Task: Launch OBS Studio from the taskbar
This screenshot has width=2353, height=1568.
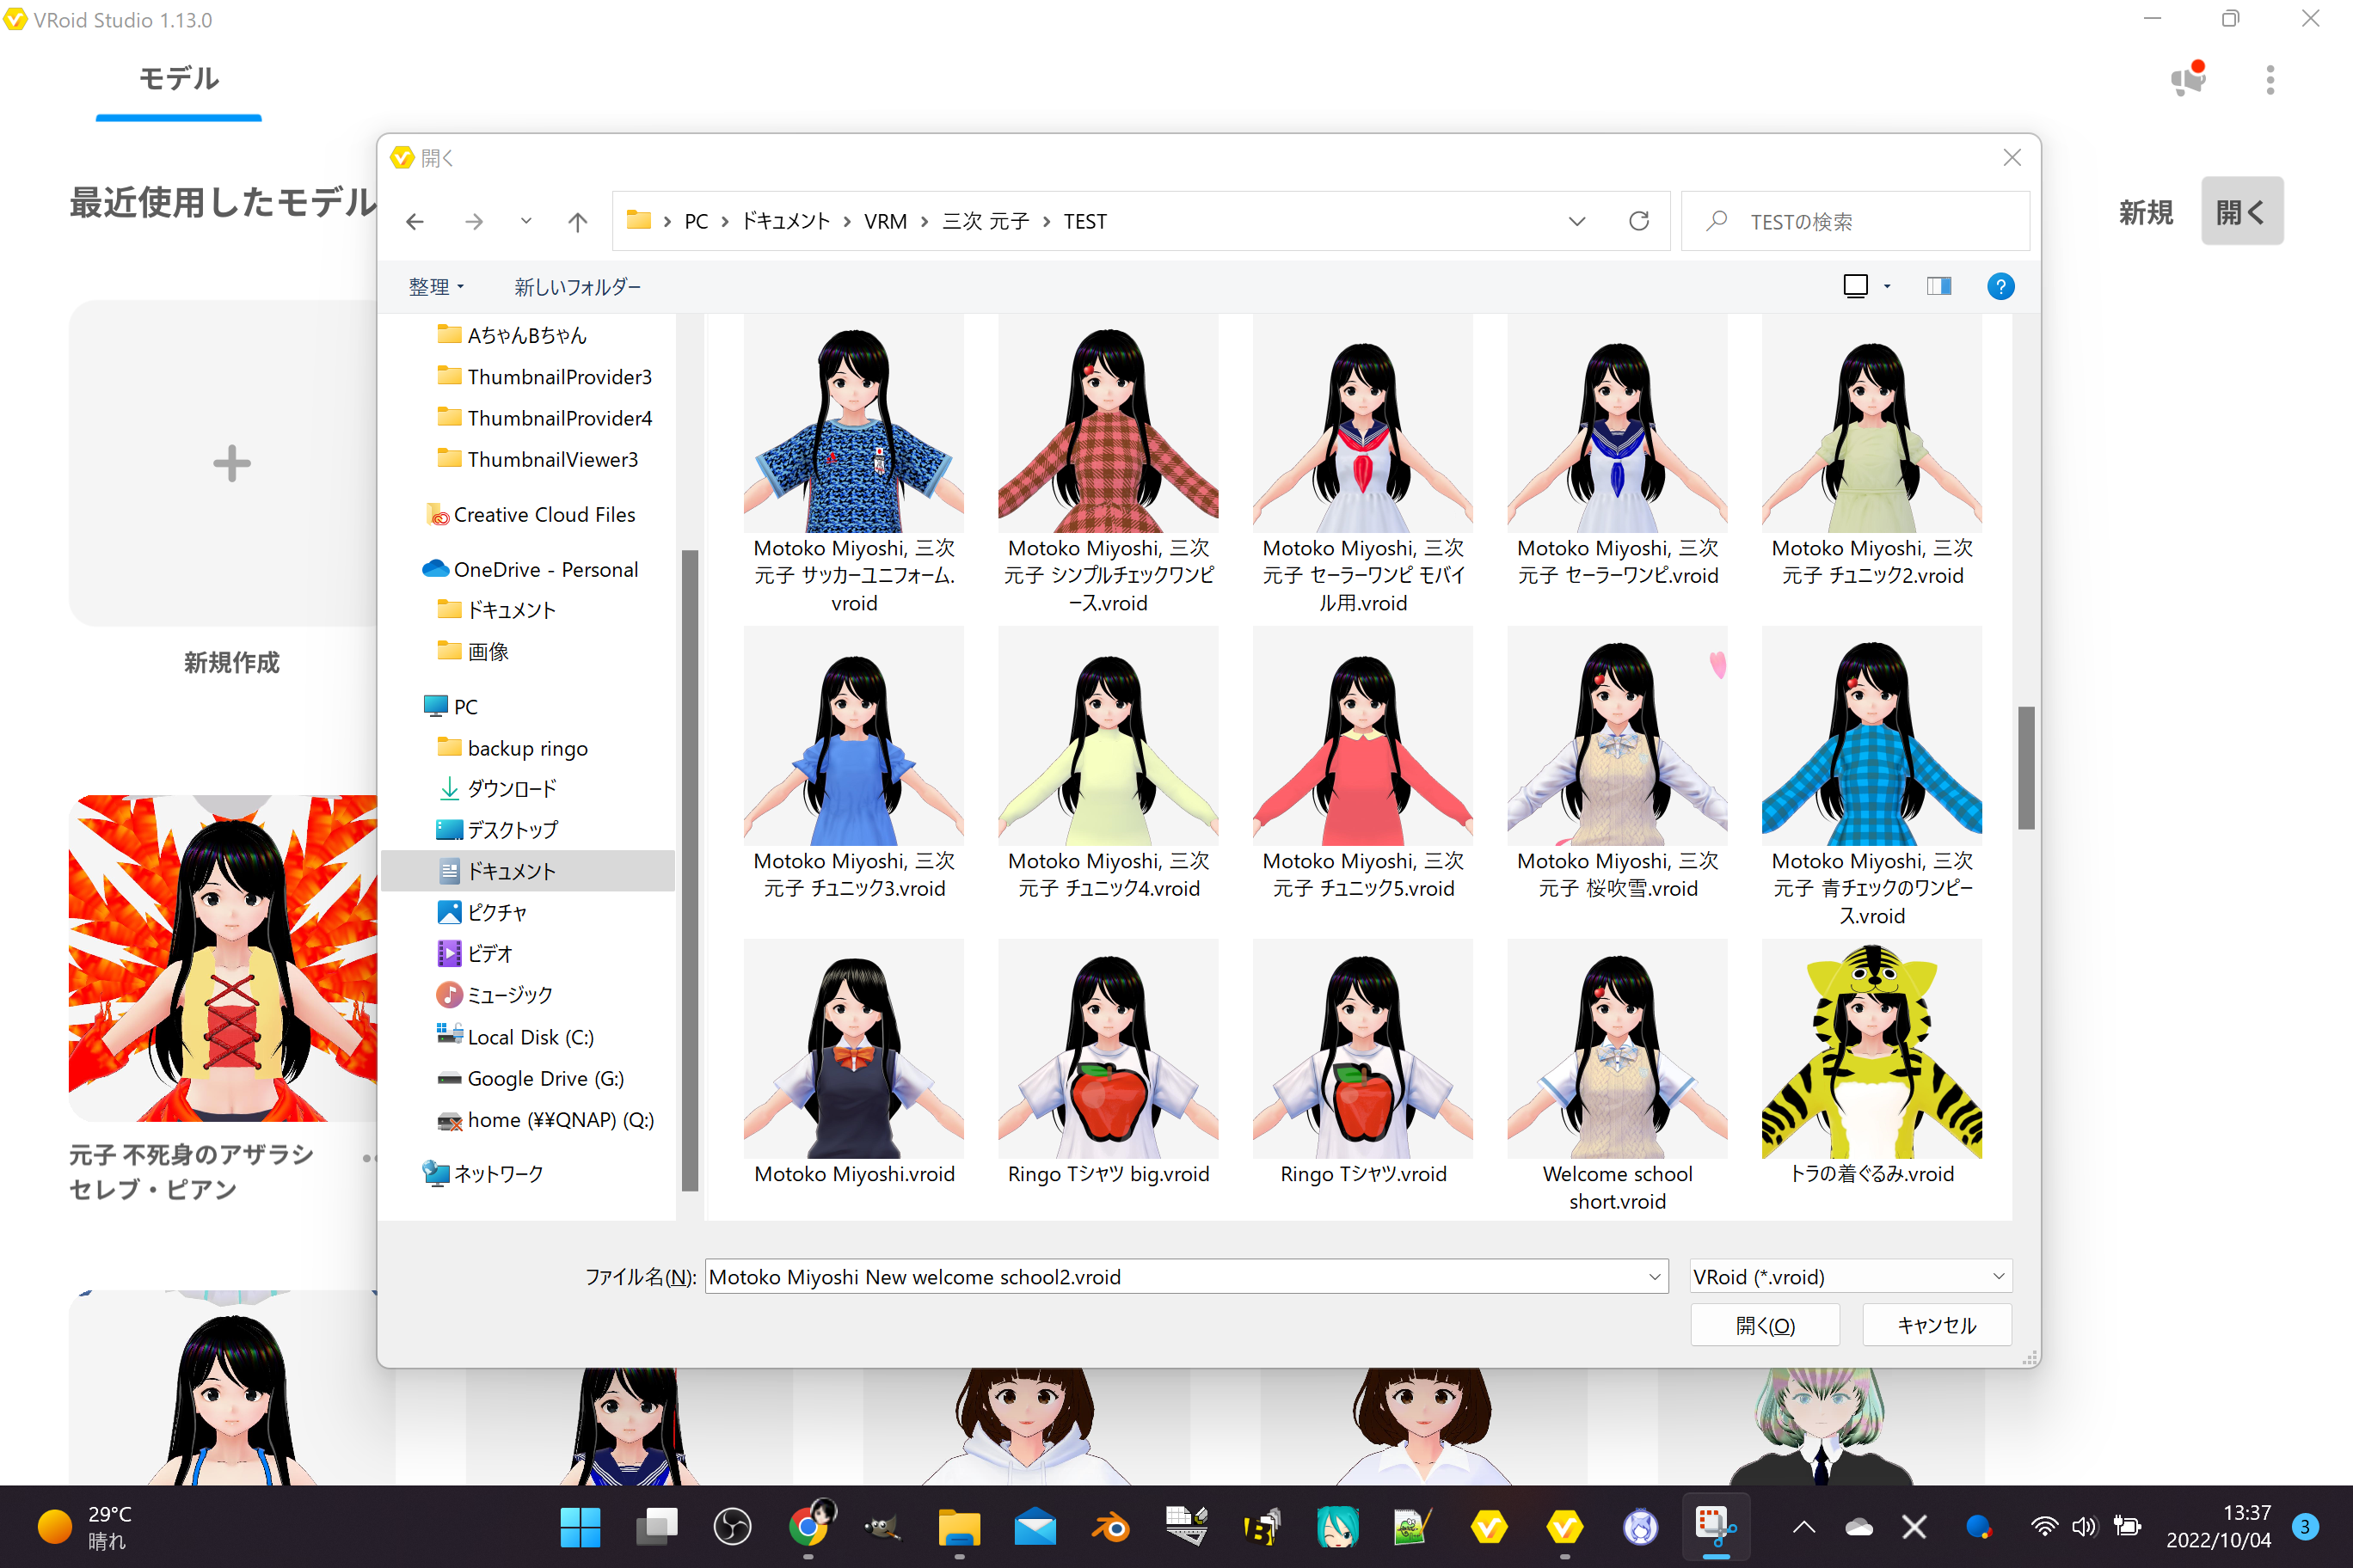Action: point(734,1527)
